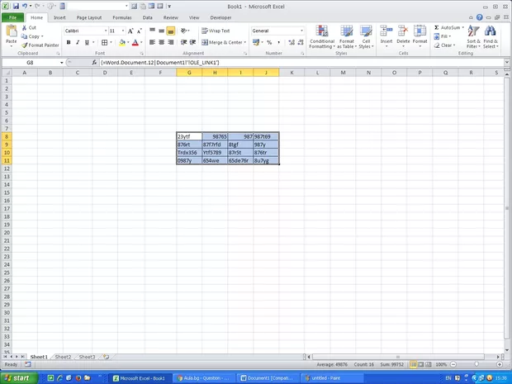Toggle Bold formatting
Image resolution: width=512 pixels, height=384 pixels.
click(68, 43)
